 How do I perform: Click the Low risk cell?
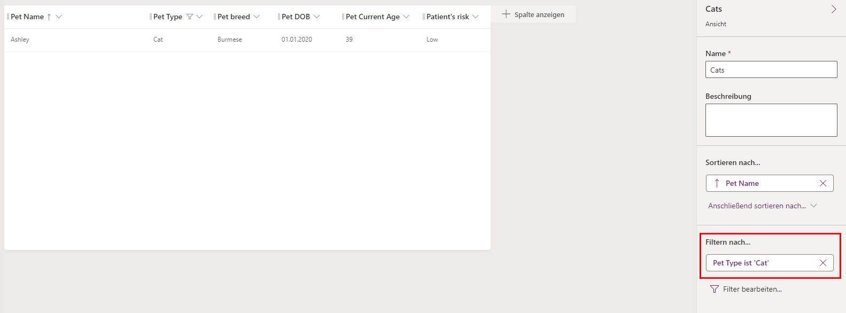[x=432, y=40]
